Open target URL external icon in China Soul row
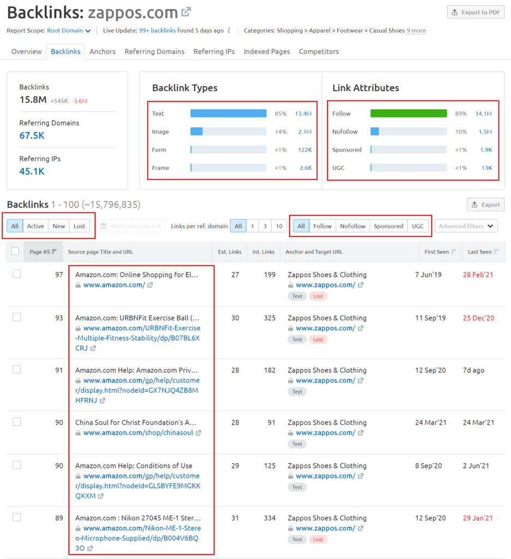This screenshot has width=511, height=559. click(360, 432)
